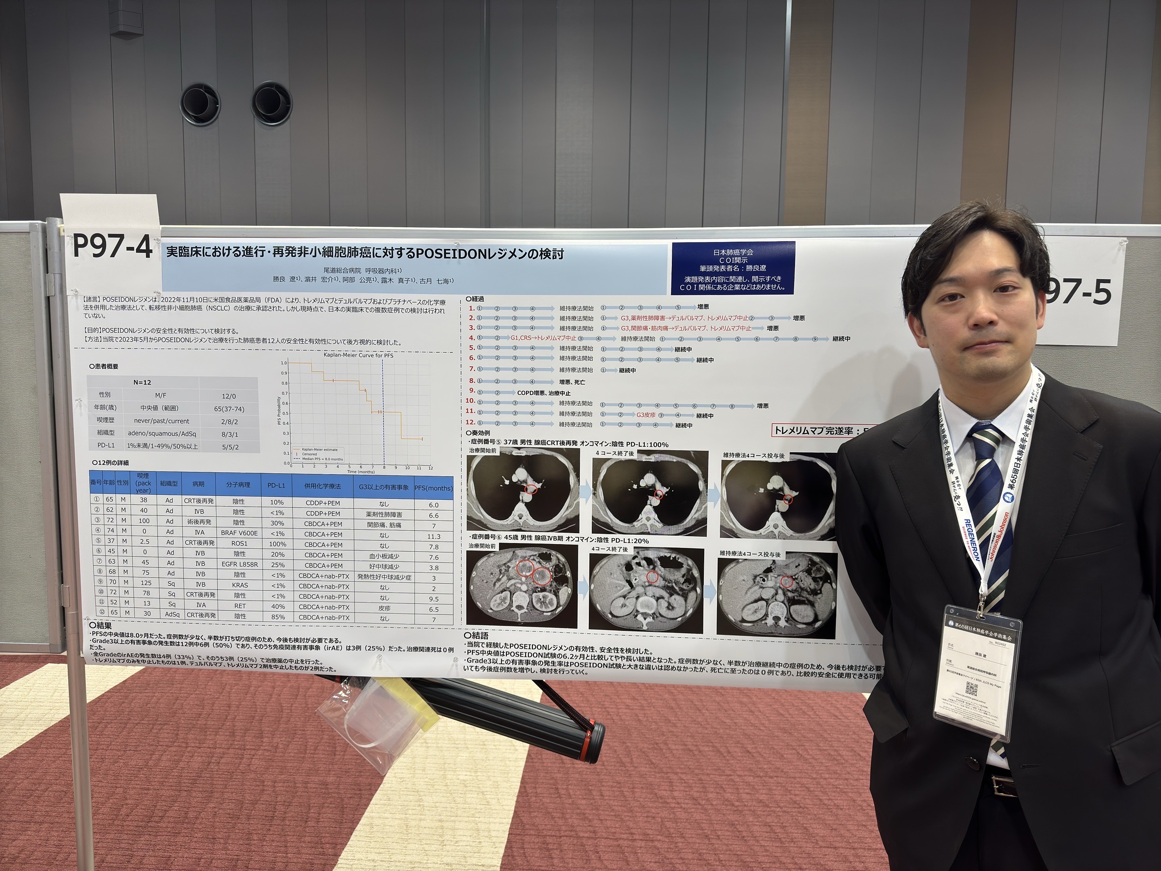Click the 12/0 M/F sex value cell
This screenshot has width=1161, height=871.
[229, 396]
